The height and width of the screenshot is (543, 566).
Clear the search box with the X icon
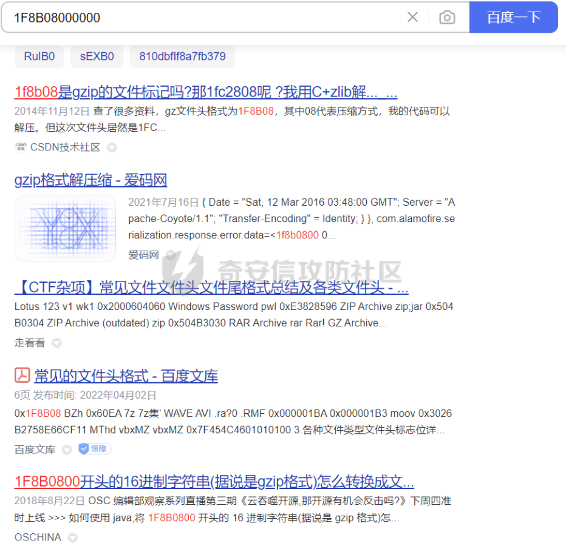[x=412, y=17]
